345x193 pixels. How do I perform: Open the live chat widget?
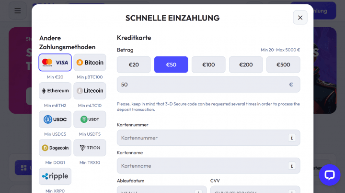[x=329, y=175]
